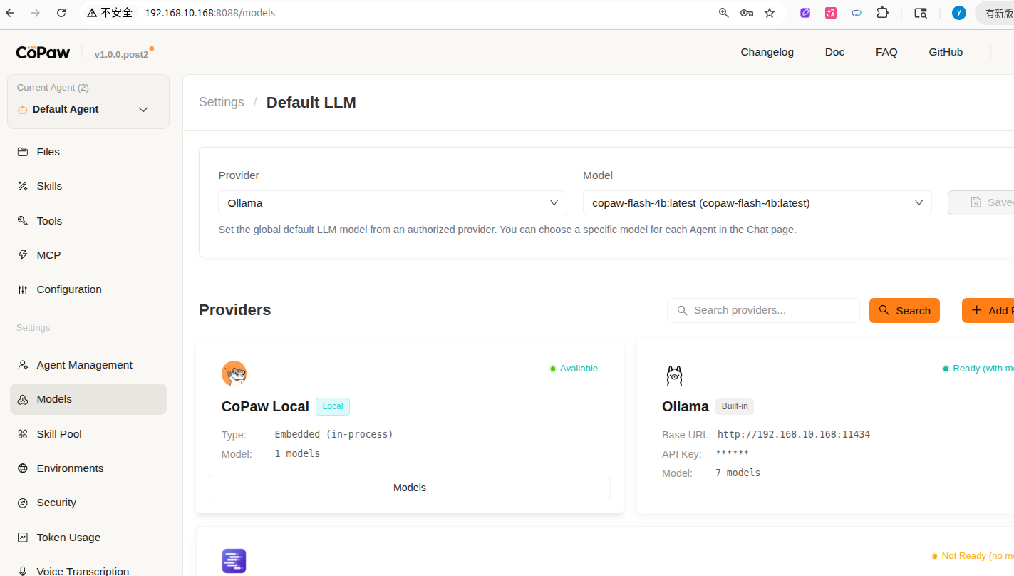
Task: Click the CoPaw Local provider avatar icon
Action: [234, 373]
